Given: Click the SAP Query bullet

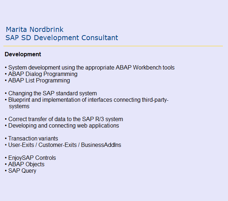Looking at the screenshot, I should coord(22,171).
